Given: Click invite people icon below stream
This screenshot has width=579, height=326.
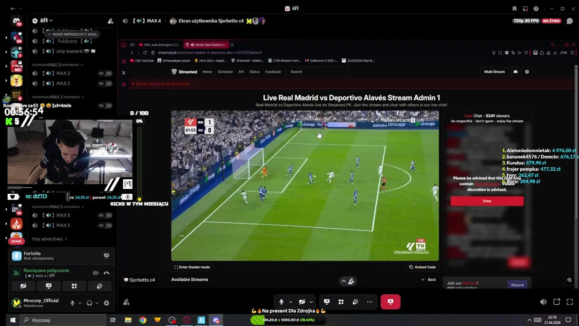Looking at the screenshot, I should coord(127,302).
